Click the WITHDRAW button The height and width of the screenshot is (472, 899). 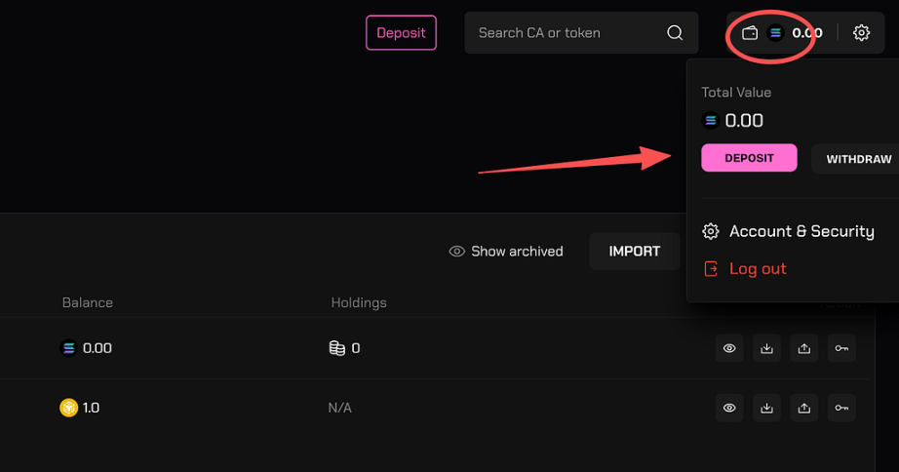[858, 159]
